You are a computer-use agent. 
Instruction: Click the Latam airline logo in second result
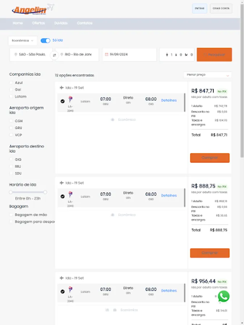pos(70,194)
